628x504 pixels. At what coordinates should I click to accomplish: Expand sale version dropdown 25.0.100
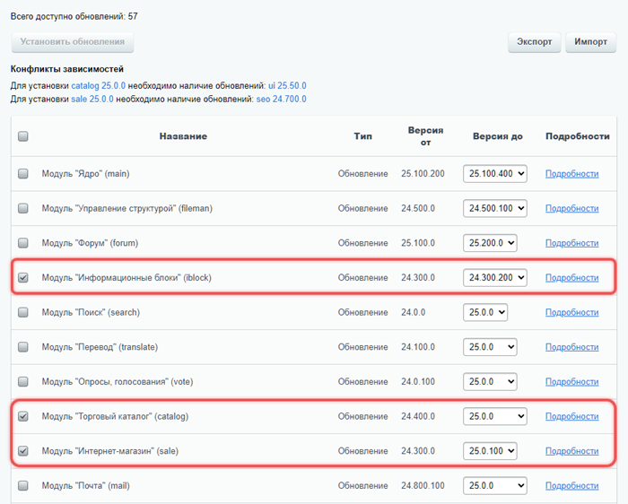(490, 451)
